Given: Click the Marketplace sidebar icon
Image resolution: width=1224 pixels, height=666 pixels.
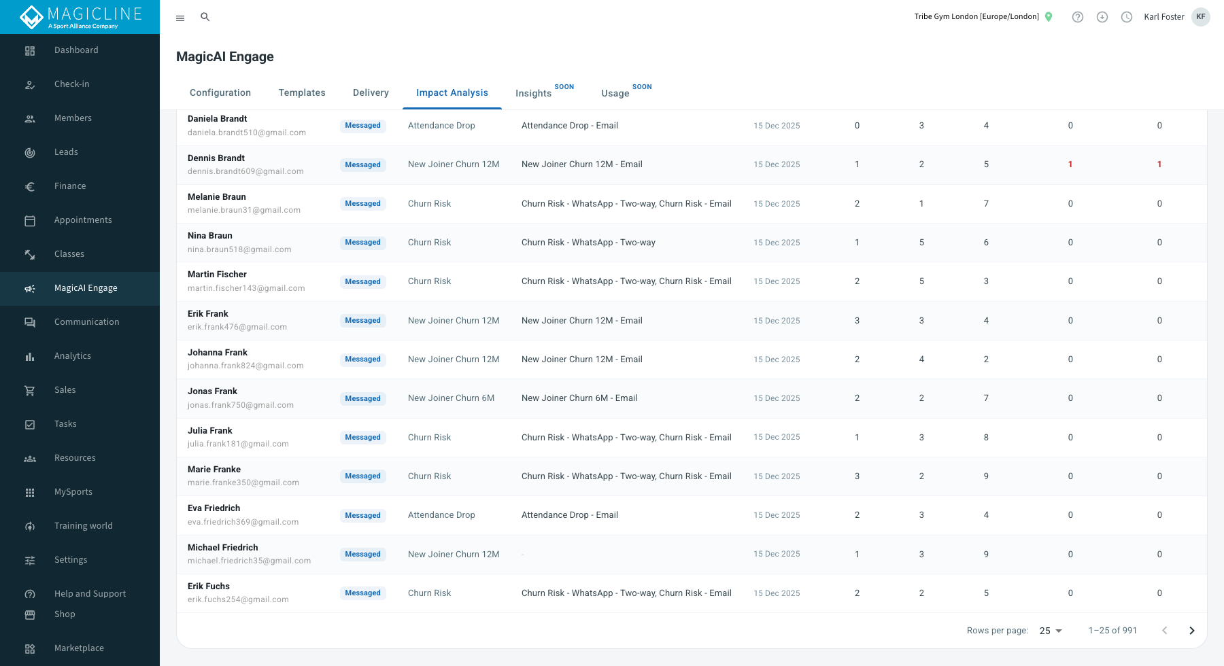Looking at the screenshot, I should coord(30,648).
